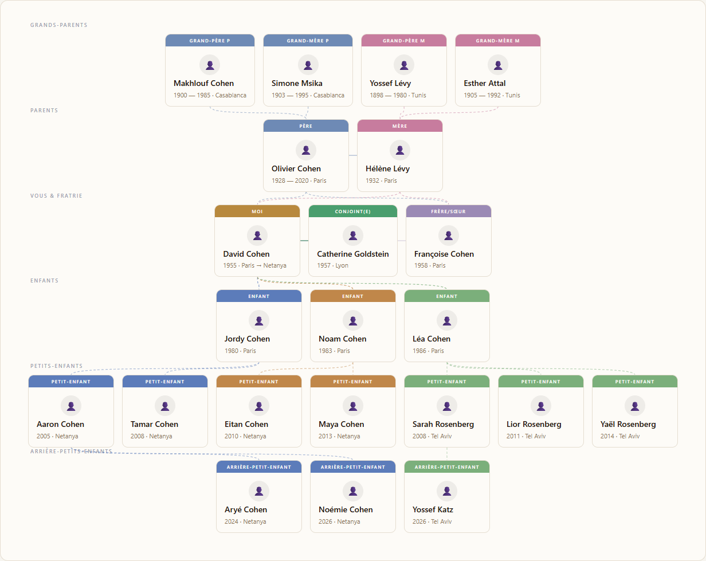Viewport: 706px width, 561px height.
Task: Click the name Jordy Cohen
Action: tap(248, 339)
